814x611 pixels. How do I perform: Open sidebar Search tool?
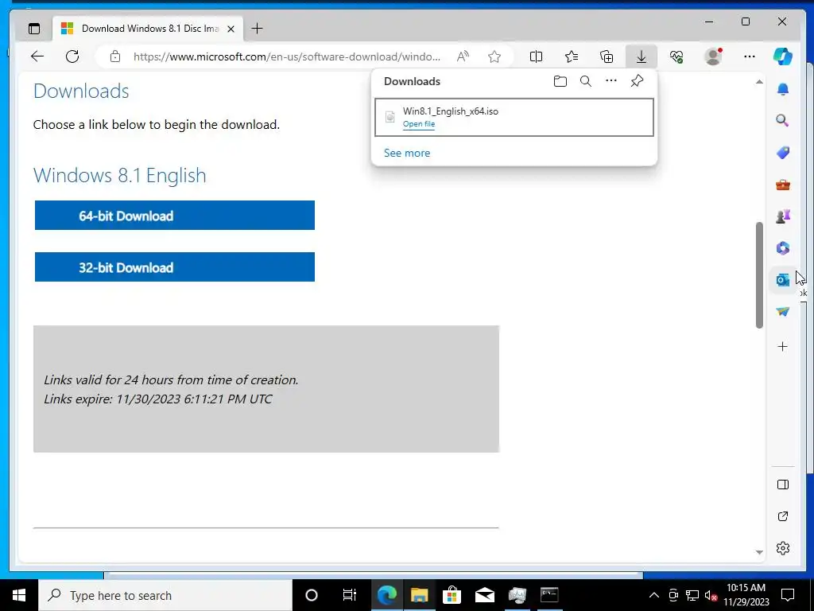click(783, 121)
